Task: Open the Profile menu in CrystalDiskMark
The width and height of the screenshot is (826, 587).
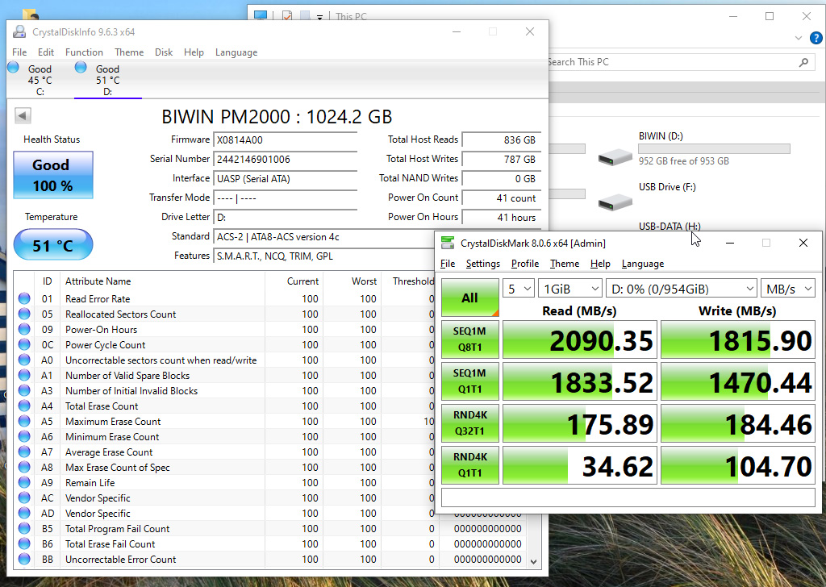Action: point(524,264)
